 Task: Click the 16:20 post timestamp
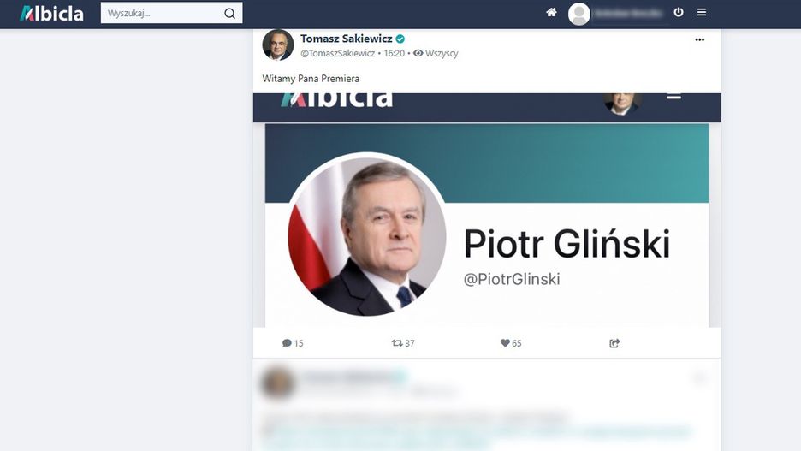point(395,53)
